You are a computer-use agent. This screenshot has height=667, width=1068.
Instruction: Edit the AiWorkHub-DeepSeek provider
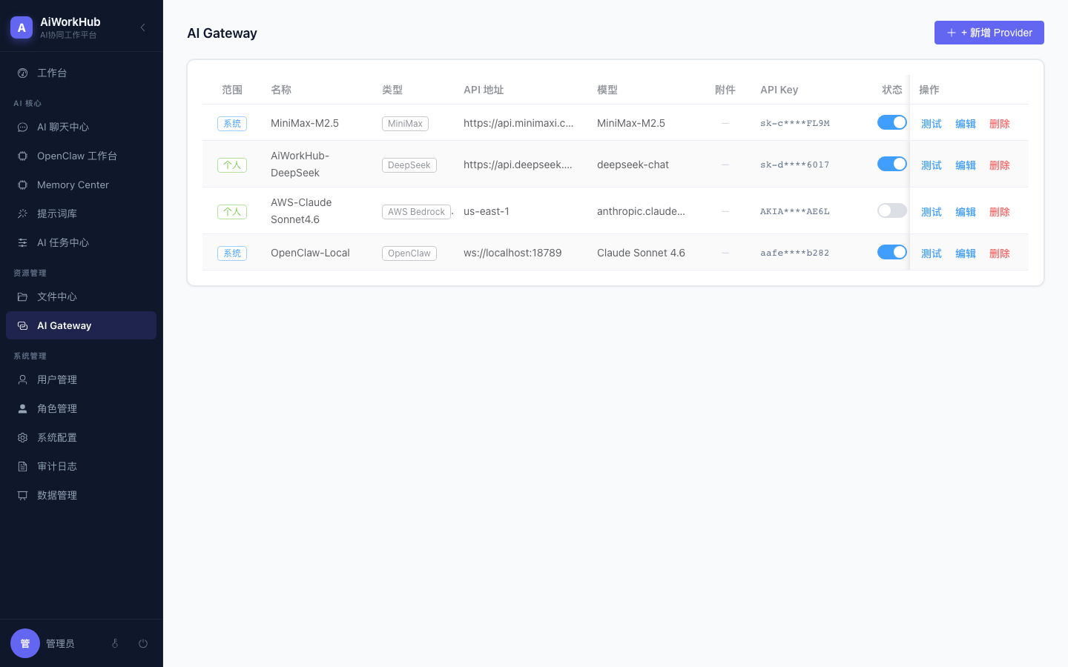[x=966, y=165]
